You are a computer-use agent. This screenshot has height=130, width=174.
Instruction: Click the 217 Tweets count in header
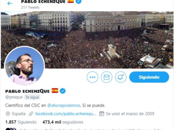pos(30,7)
